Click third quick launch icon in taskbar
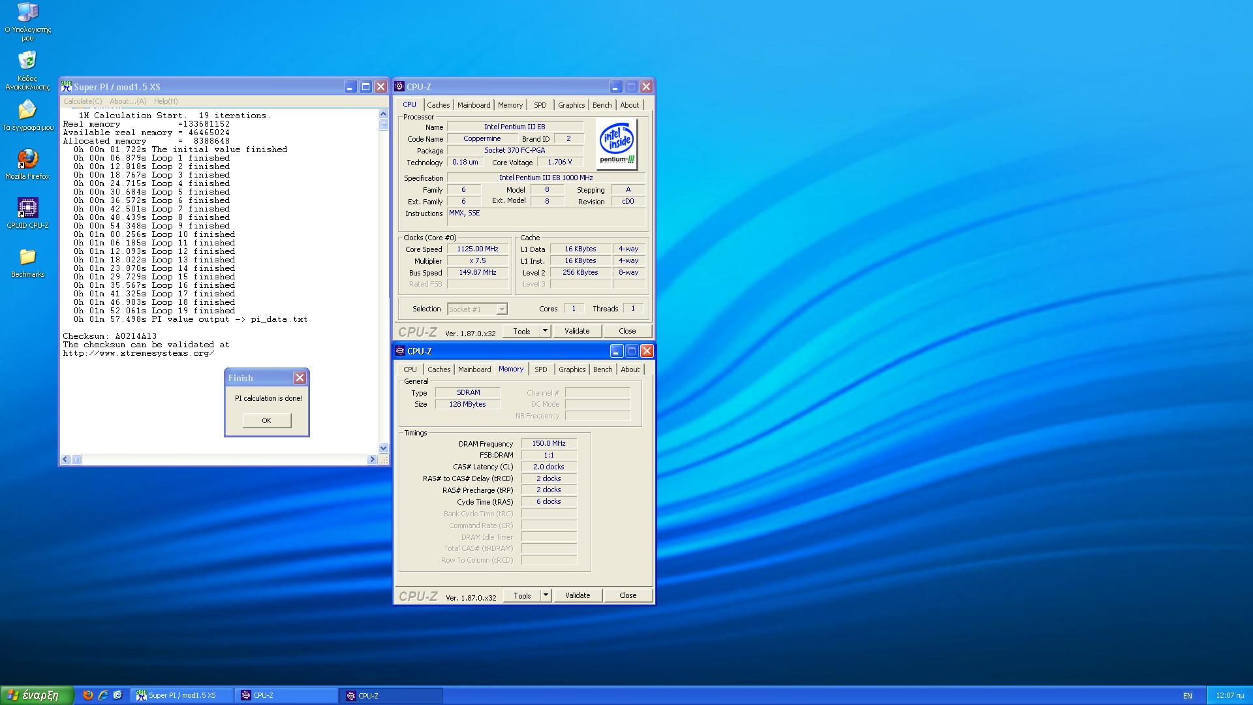This screenshot has width=1253, height=705. 118,695
